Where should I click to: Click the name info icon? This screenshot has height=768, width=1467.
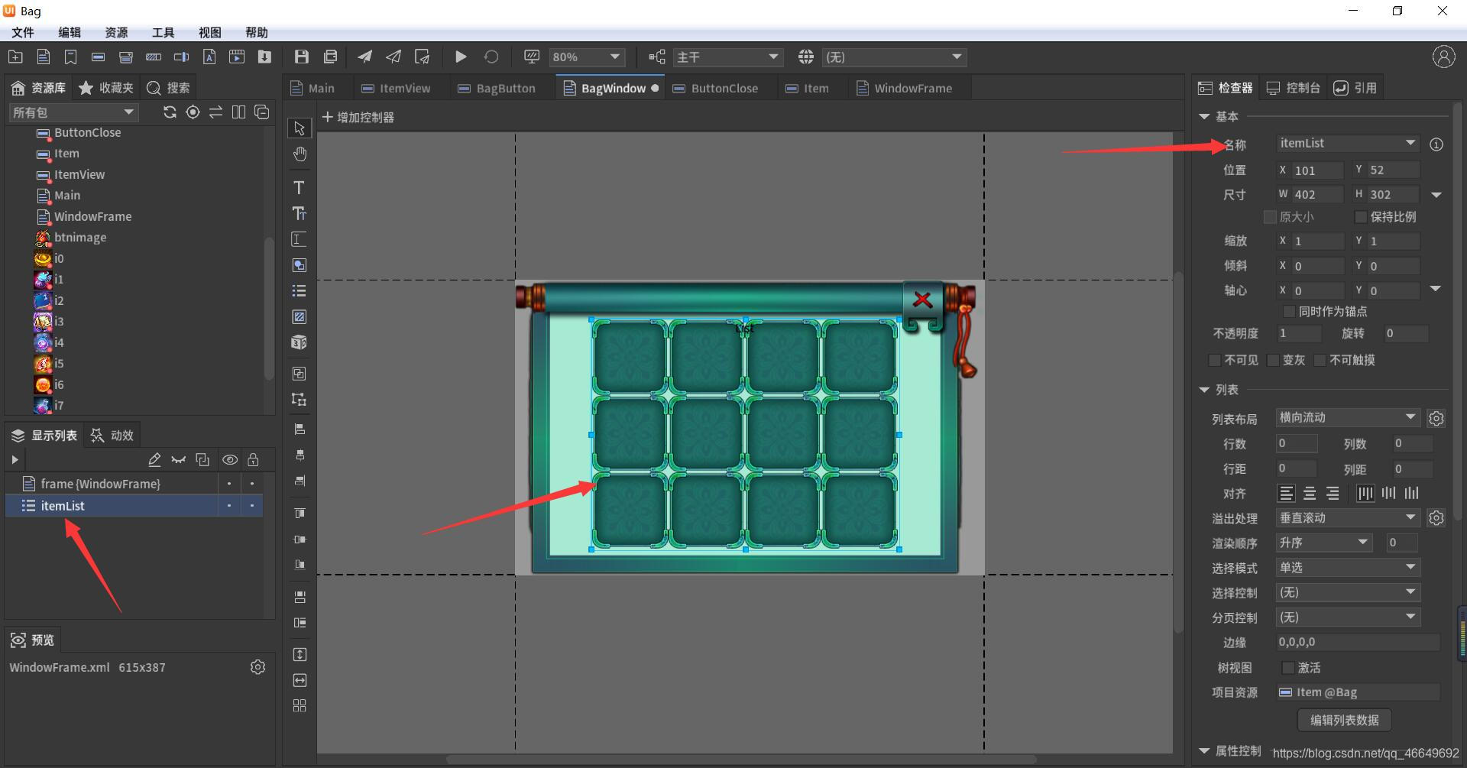click(x=1436, y=144)
